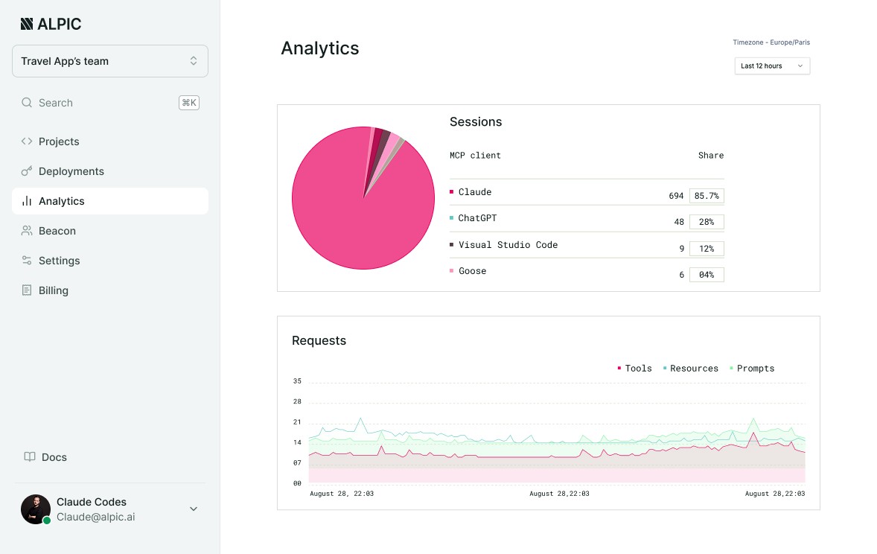
Task: Click the Settings sliders icon
Action: [x=27, y=260]
